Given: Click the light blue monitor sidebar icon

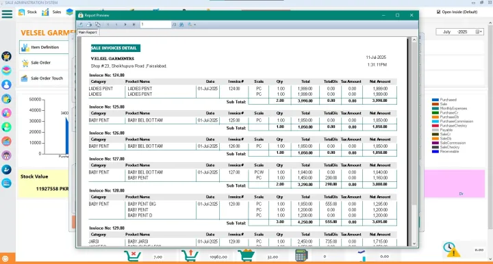Looking at the screenshot, I should (6, 183).
